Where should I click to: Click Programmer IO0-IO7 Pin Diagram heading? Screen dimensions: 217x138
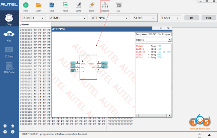(x=153, y=34)
